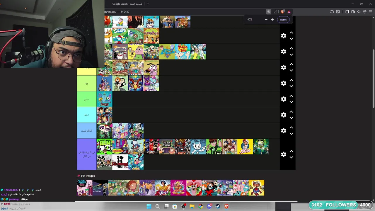375x211 pixels.
Task: Move the Phineas and Ferb row up
Action: 291,49
